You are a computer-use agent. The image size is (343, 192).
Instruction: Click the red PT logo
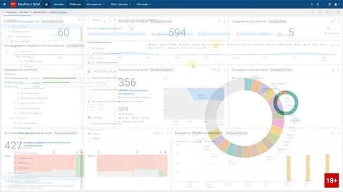13,4
